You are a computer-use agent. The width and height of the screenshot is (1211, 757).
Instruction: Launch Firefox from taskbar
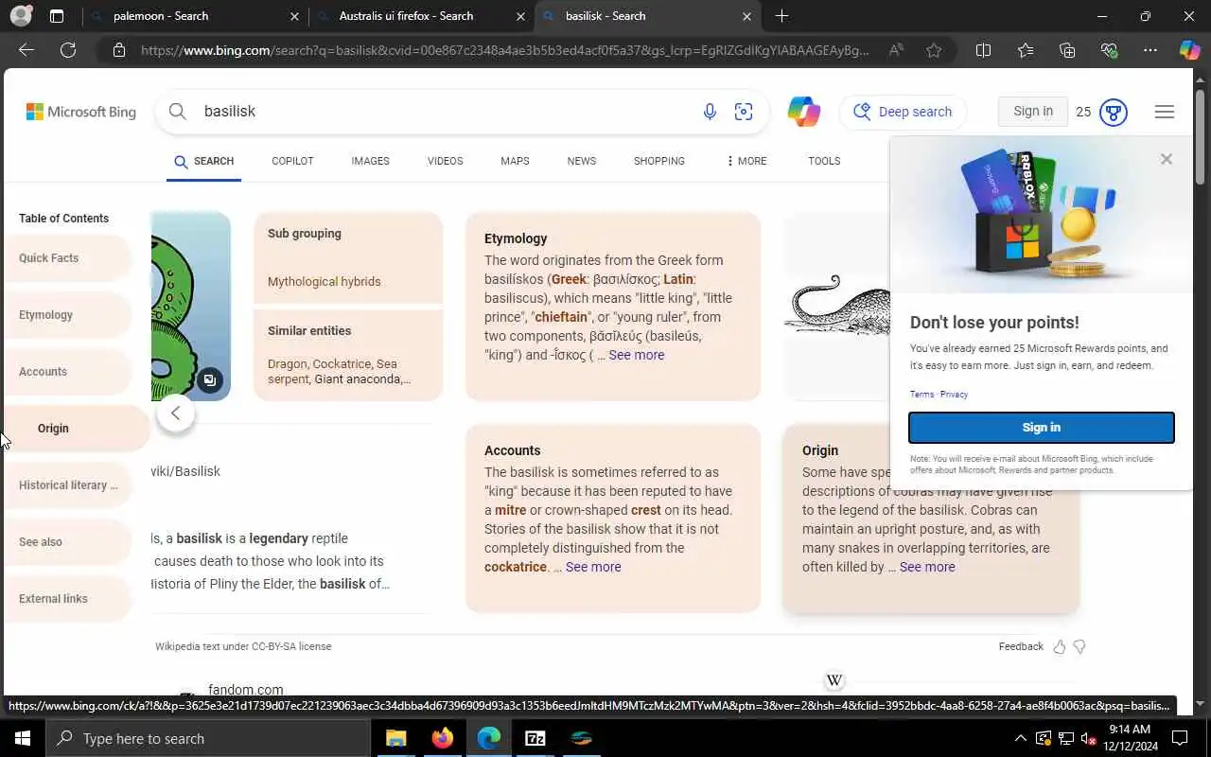pos(442,738)
